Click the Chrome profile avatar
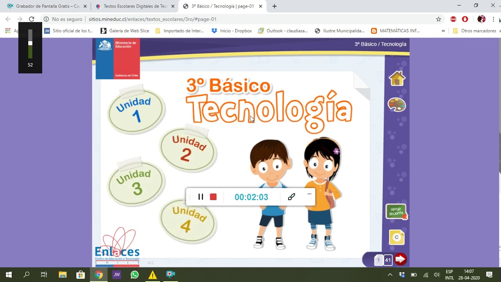This screenshot has width=501, height=282. [481, 19]
